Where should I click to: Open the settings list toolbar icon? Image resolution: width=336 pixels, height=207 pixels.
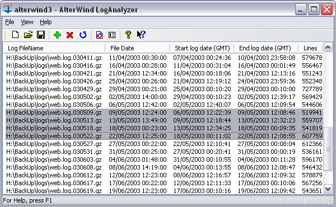tap(112, 35)
